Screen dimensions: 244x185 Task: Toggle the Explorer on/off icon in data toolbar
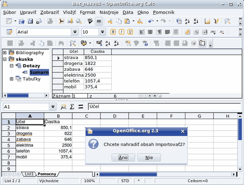[x=202, y=43]
